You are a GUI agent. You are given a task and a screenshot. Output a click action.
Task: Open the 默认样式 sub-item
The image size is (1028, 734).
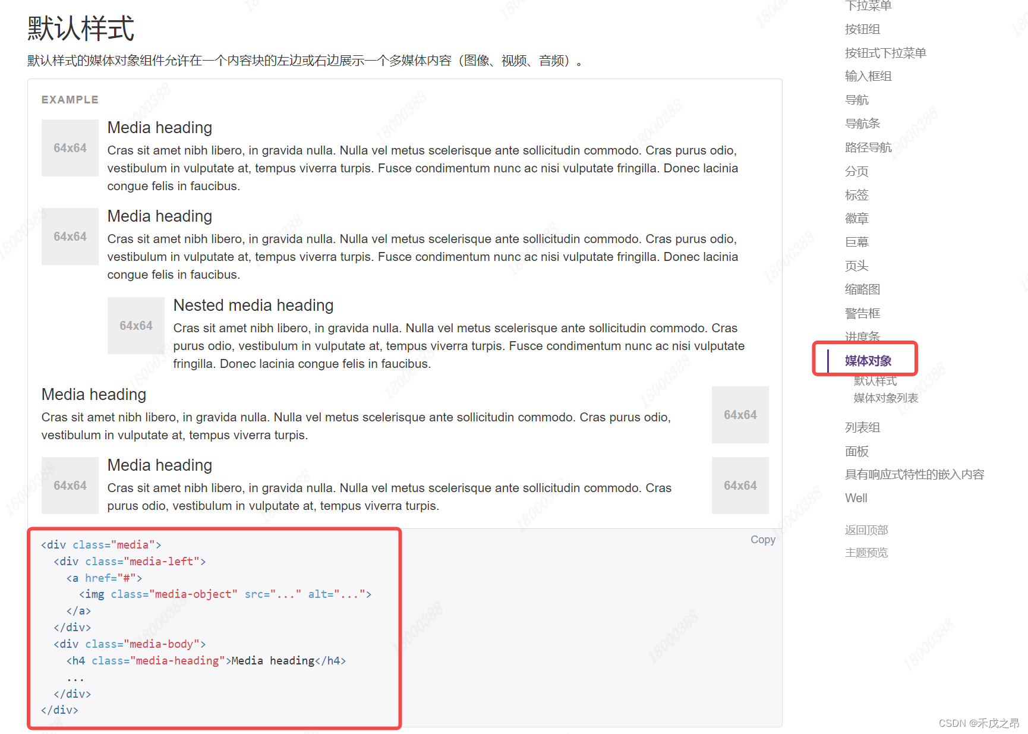point(875,381)
